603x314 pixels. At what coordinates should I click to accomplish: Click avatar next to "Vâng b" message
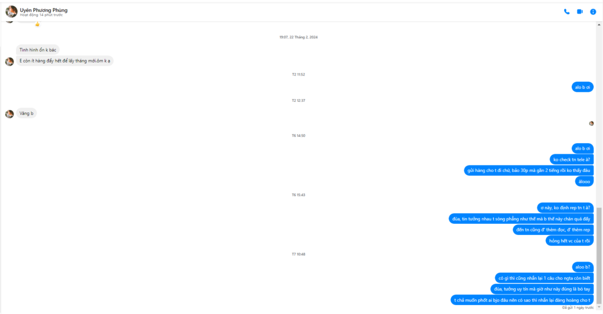(9, 114)
